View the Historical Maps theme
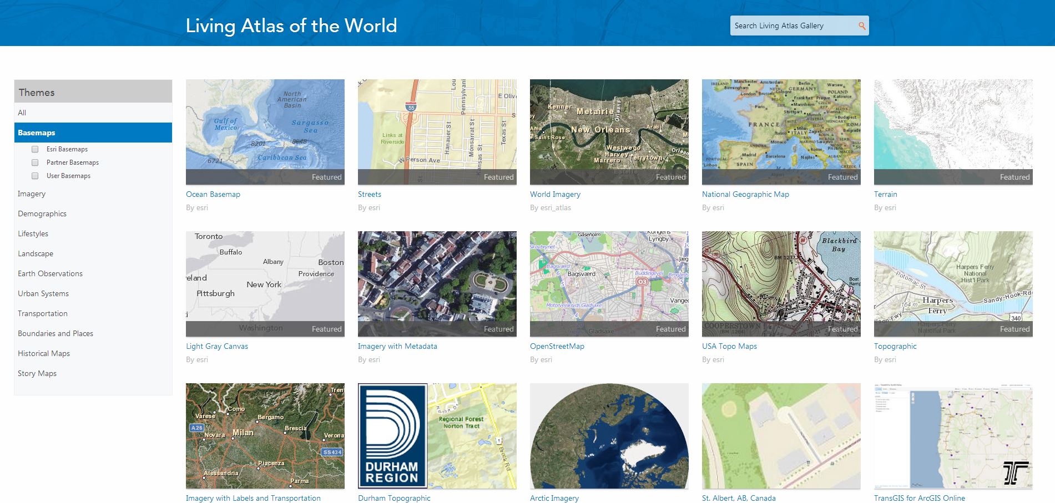This screenshot has width=1055, height=503. click(44, 353)
